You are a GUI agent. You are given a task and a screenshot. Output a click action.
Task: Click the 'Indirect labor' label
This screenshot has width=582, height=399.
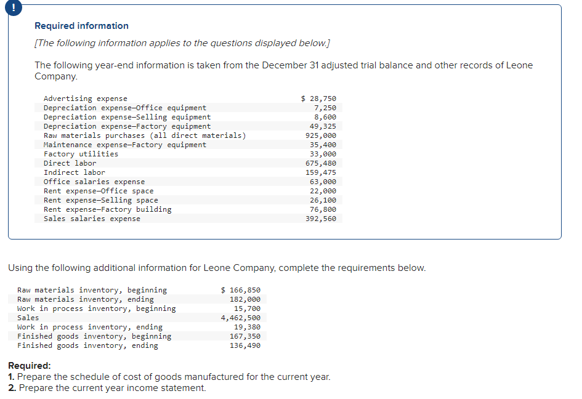pyautogui.click(x=75, y=172)
